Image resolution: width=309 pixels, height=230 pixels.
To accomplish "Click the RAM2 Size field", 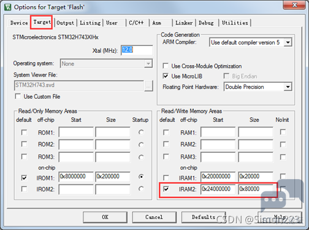I will (256, 145).
